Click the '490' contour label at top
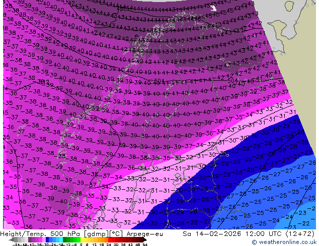Image resolution: width=319 pixels, height=246 pixels. pos(121,9)
